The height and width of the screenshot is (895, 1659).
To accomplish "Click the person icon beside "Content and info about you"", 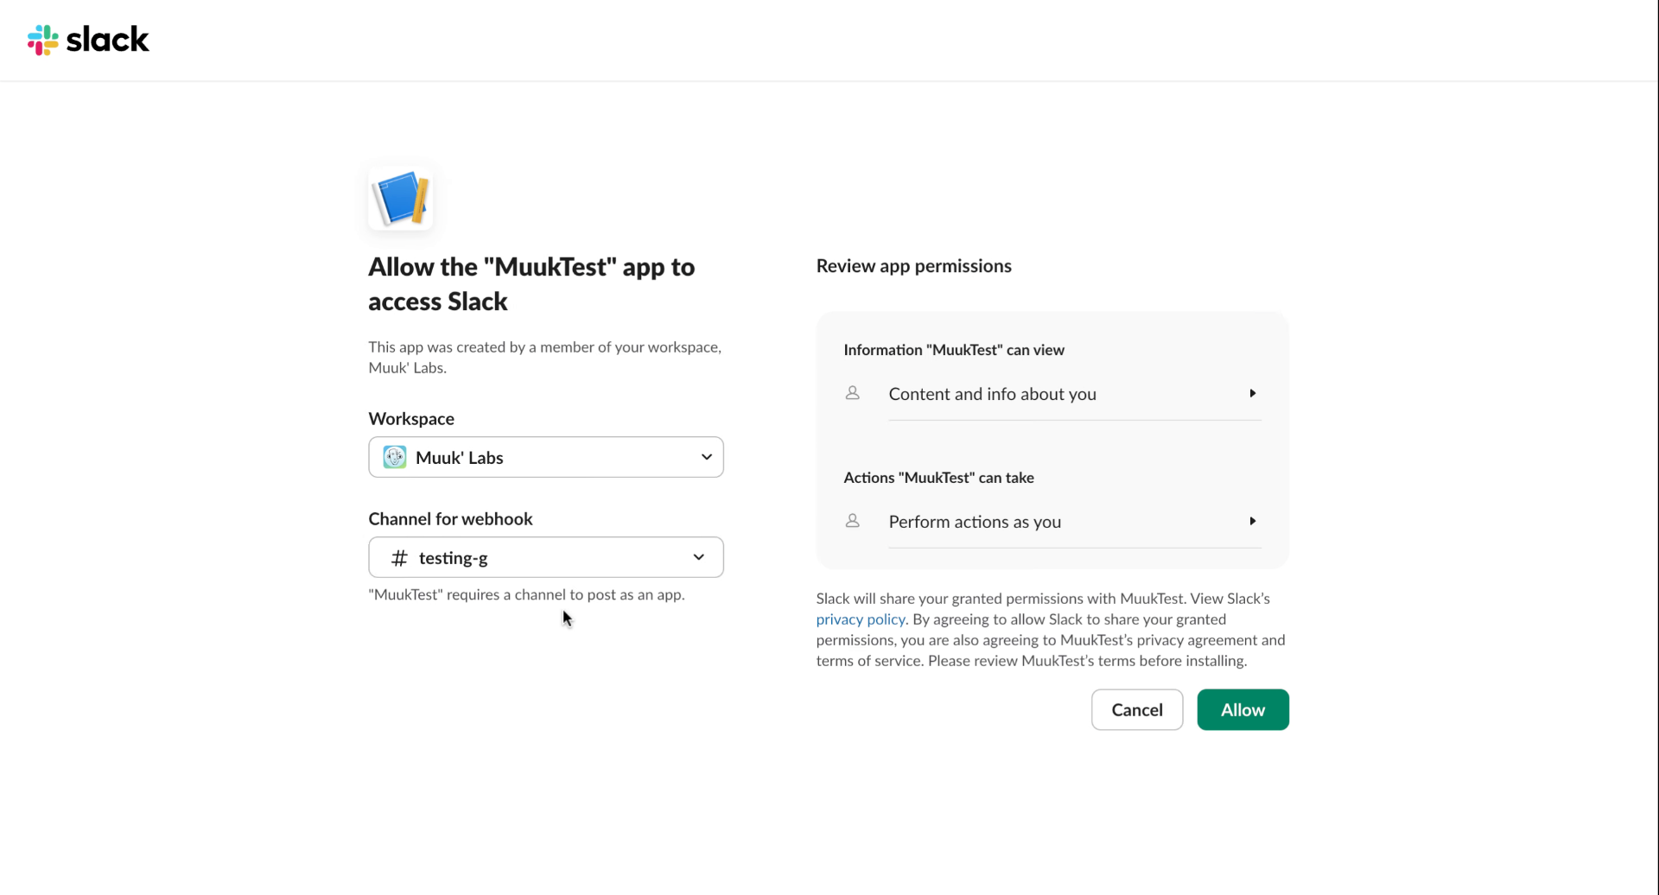I will point(853,393).
